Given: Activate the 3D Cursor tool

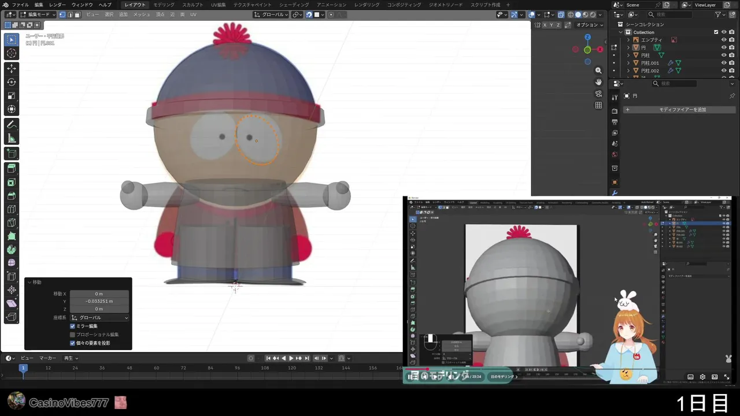Looking at the screenshot, I should pyautogui.click(x=12, y=53).
